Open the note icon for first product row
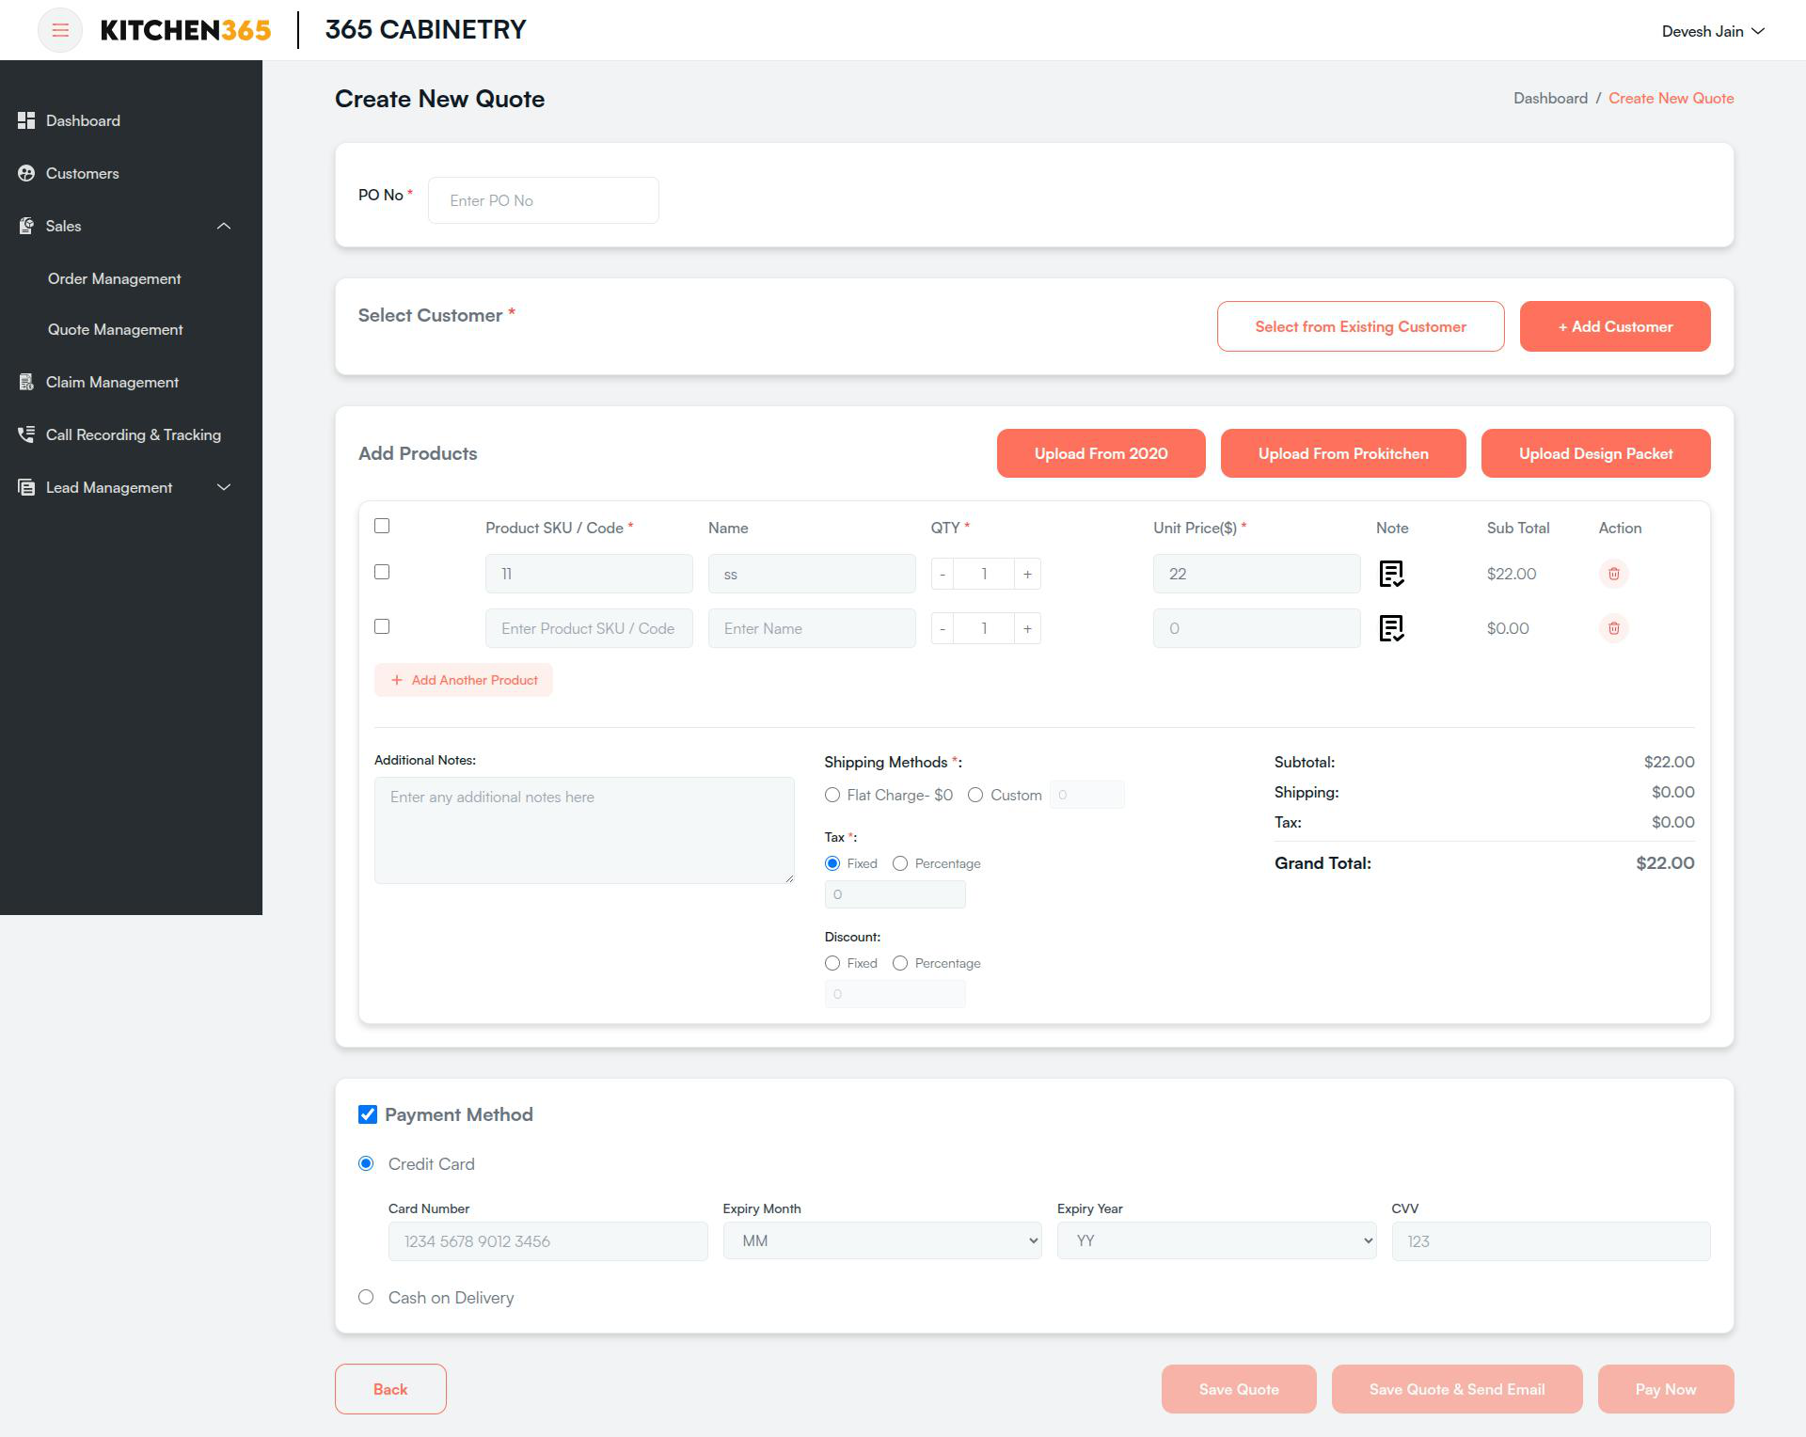The width and height of the screenshot is (1806, 1437). pos(1391,574)
